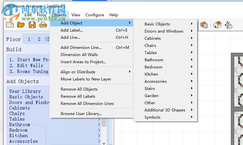
Task: Select Add Object menu entry
Action: coord(92,23)
